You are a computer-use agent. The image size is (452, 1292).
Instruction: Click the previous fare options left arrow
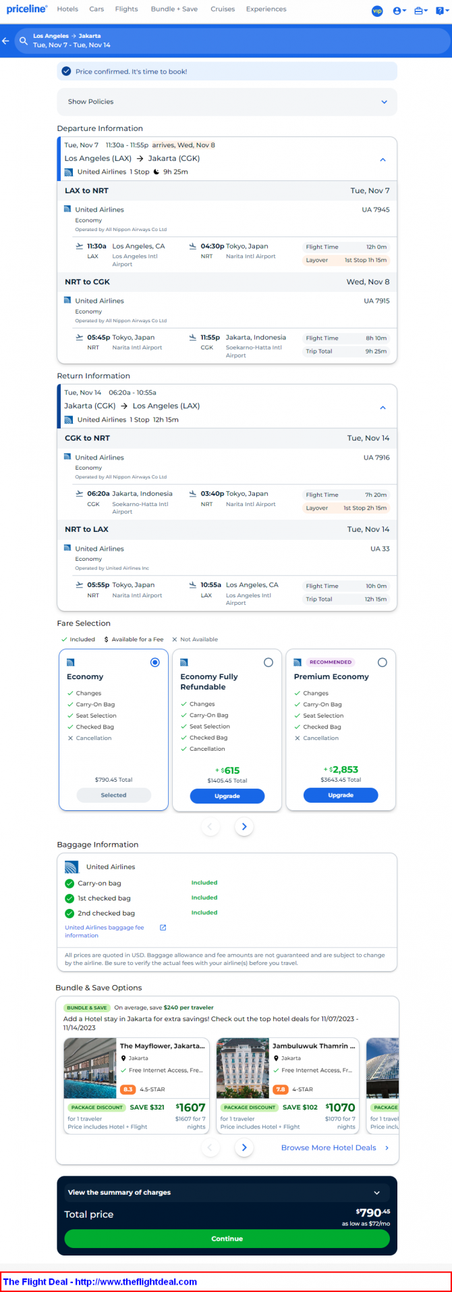(x=210, y=826)
